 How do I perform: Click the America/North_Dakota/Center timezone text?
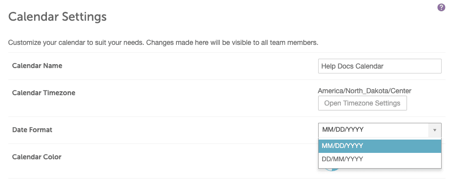pos(365,91)
